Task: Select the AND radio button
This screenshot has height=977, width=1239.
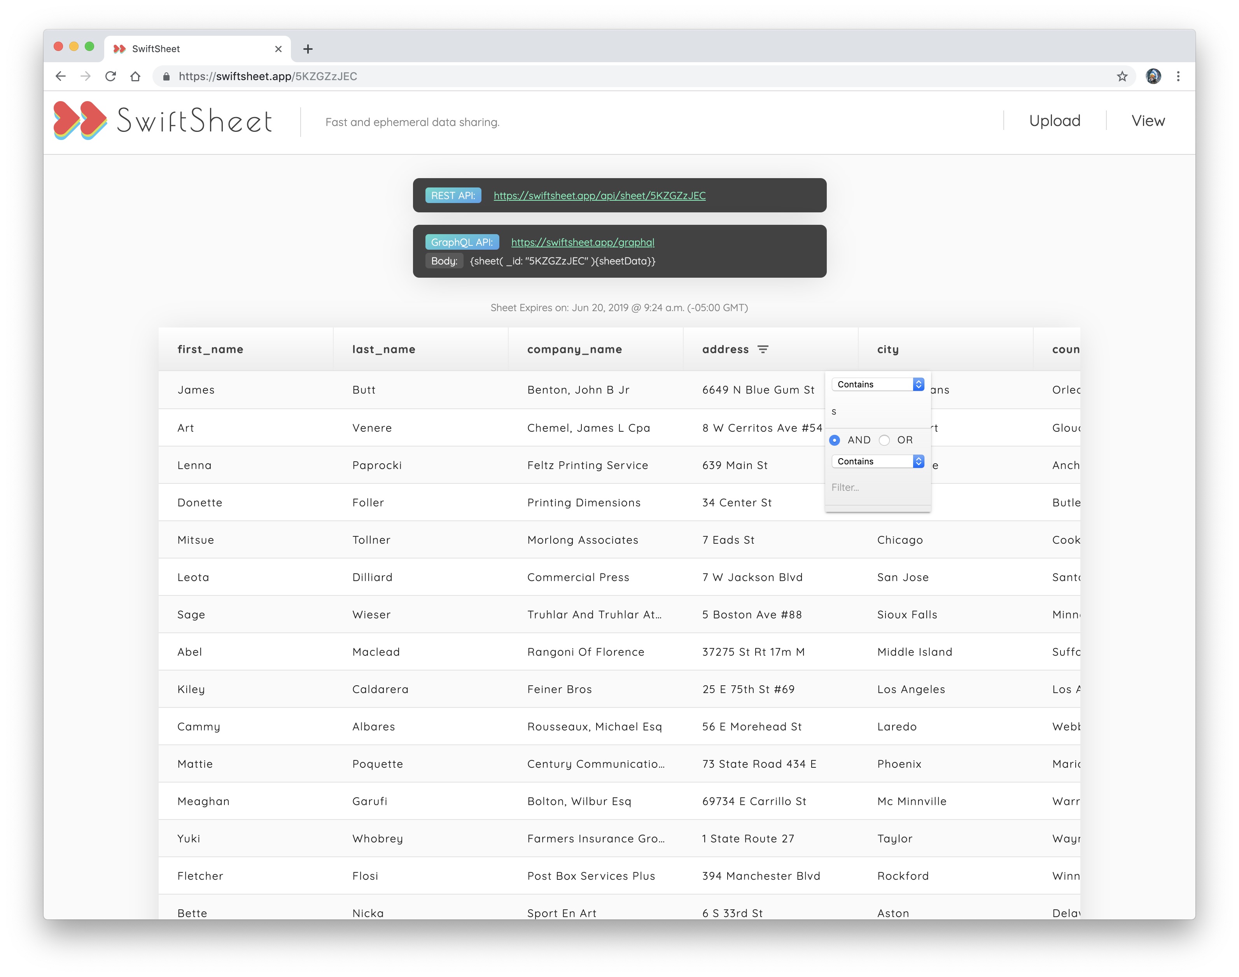Action: 835,440
